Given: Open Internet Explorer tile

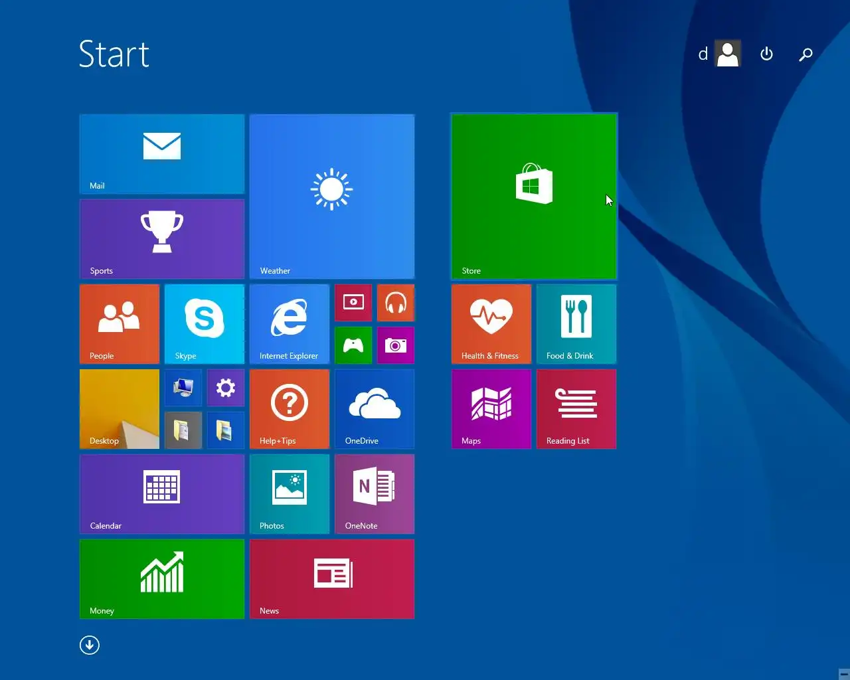Looking at the screenshot, I should point(290,324).
